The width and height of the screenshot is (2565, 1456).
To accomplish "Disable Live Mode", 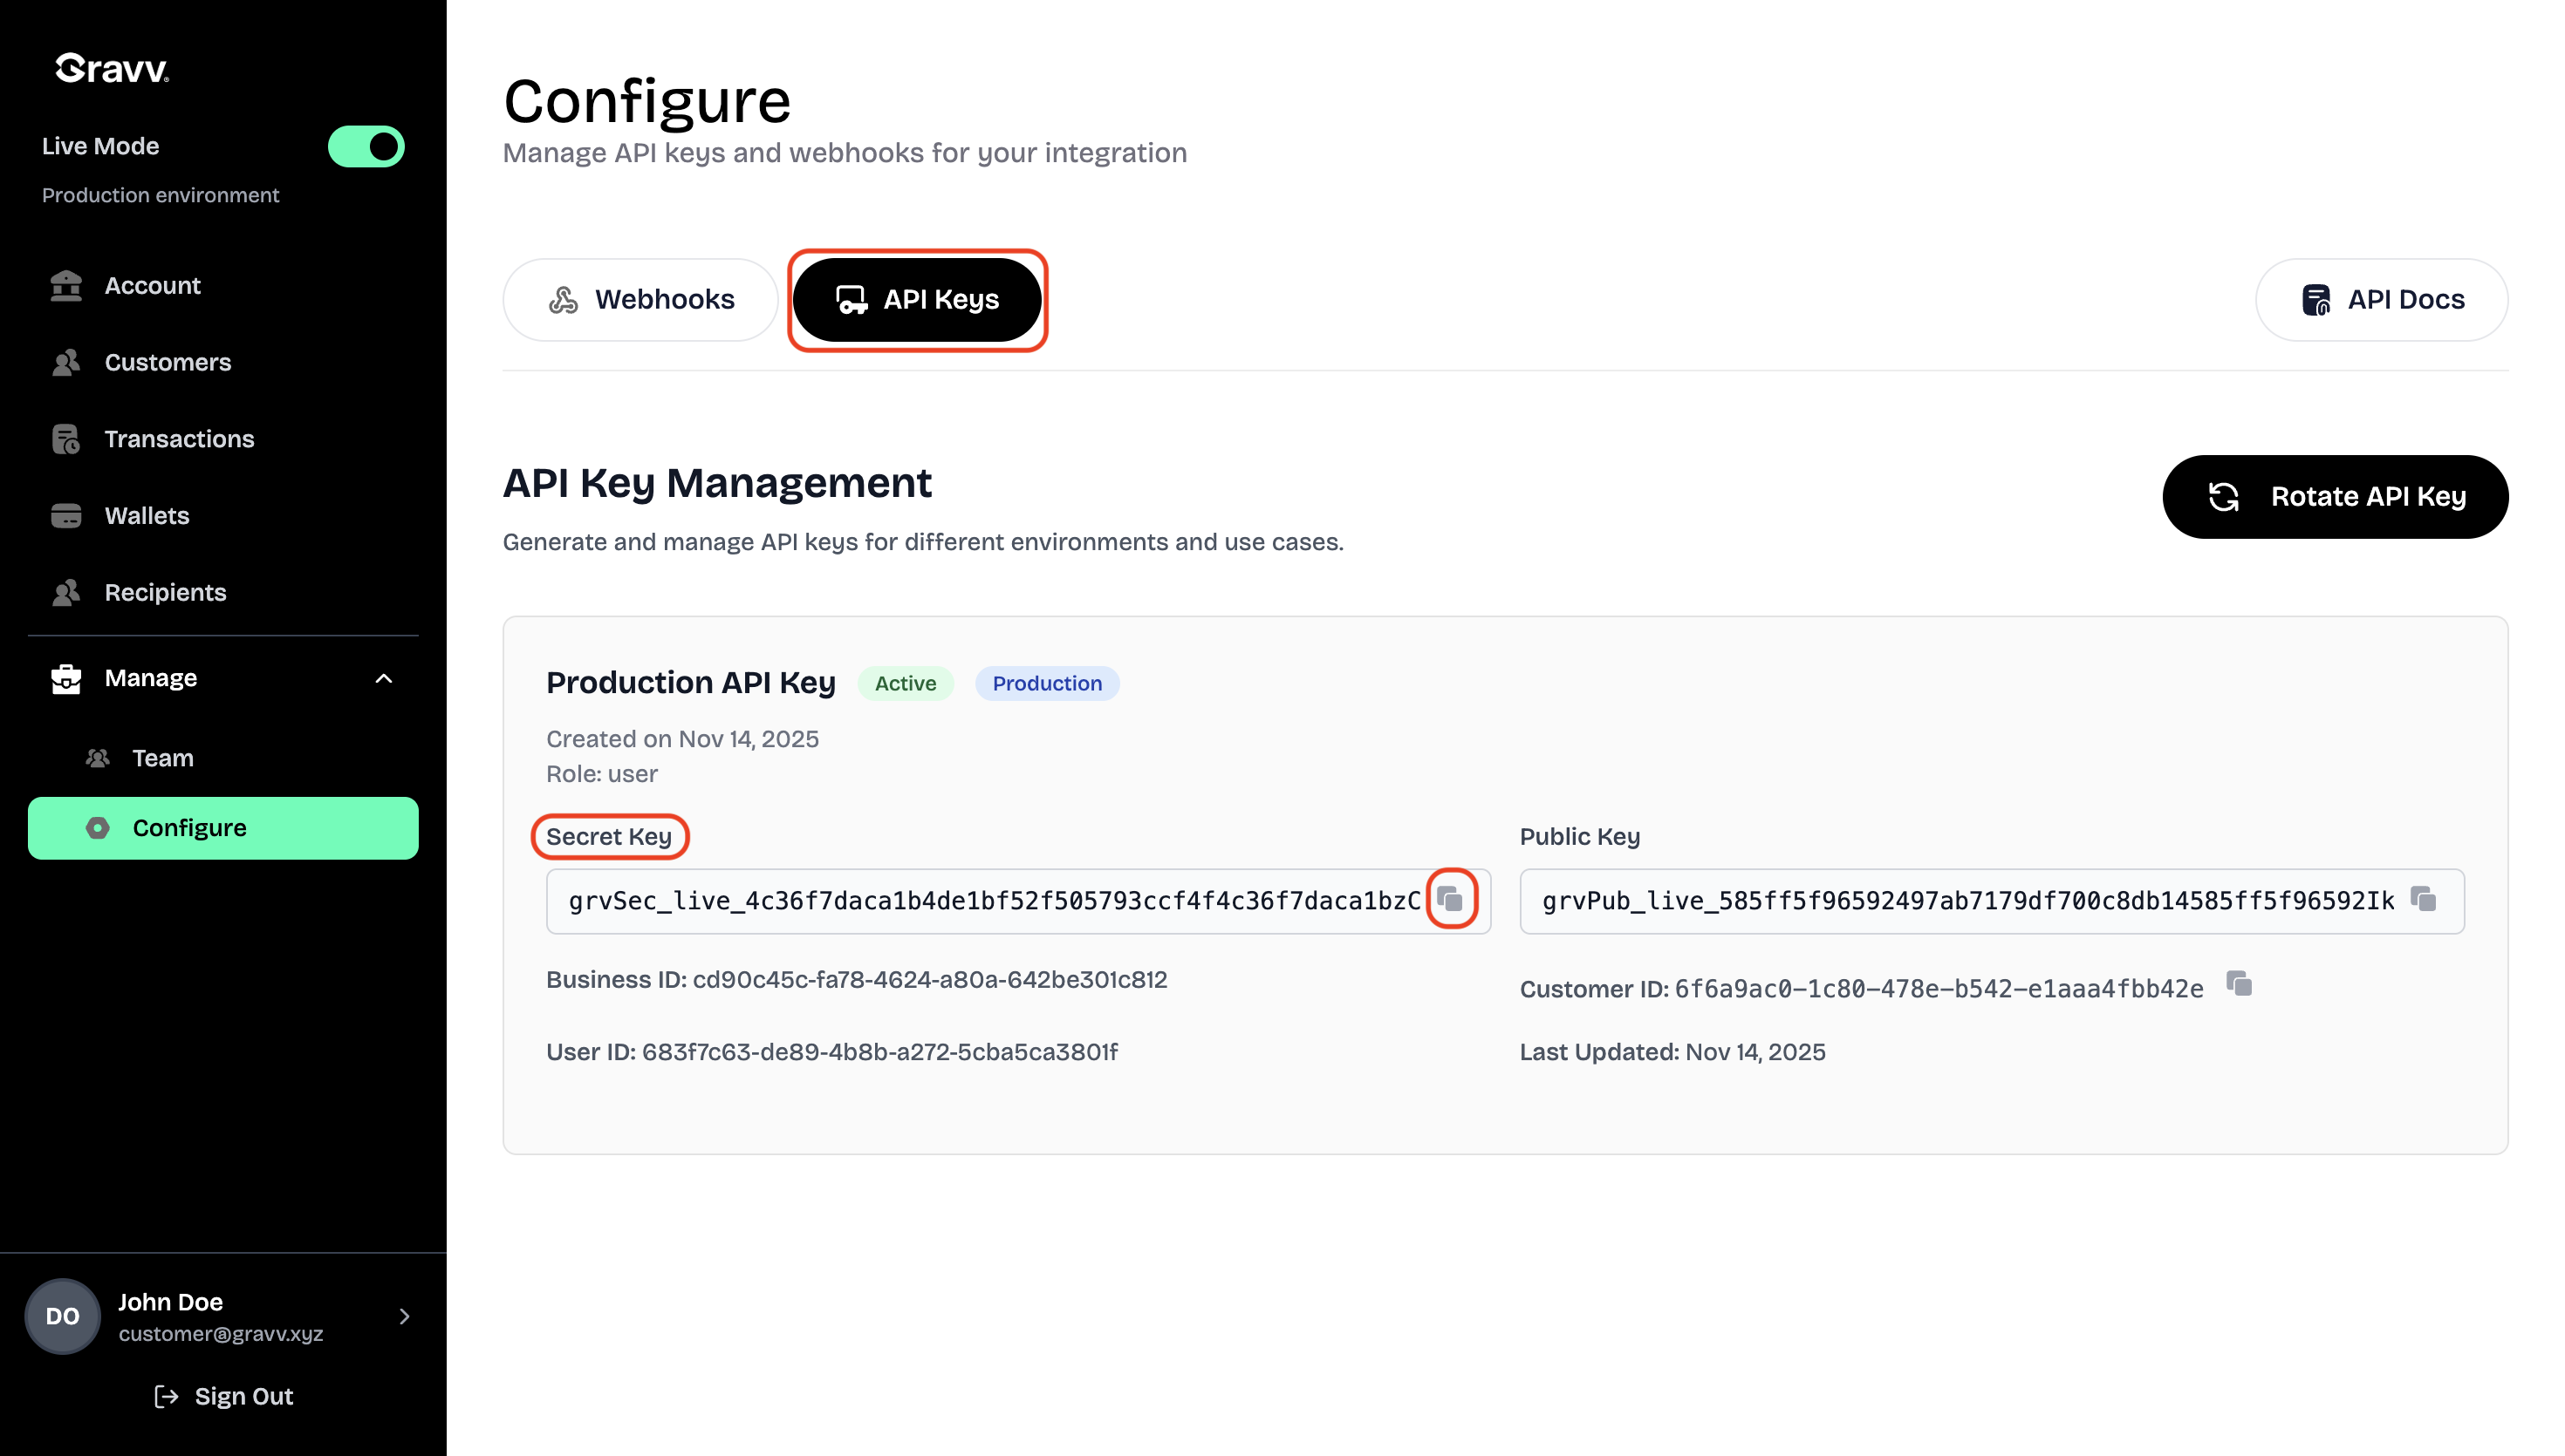I will point(366,146).
